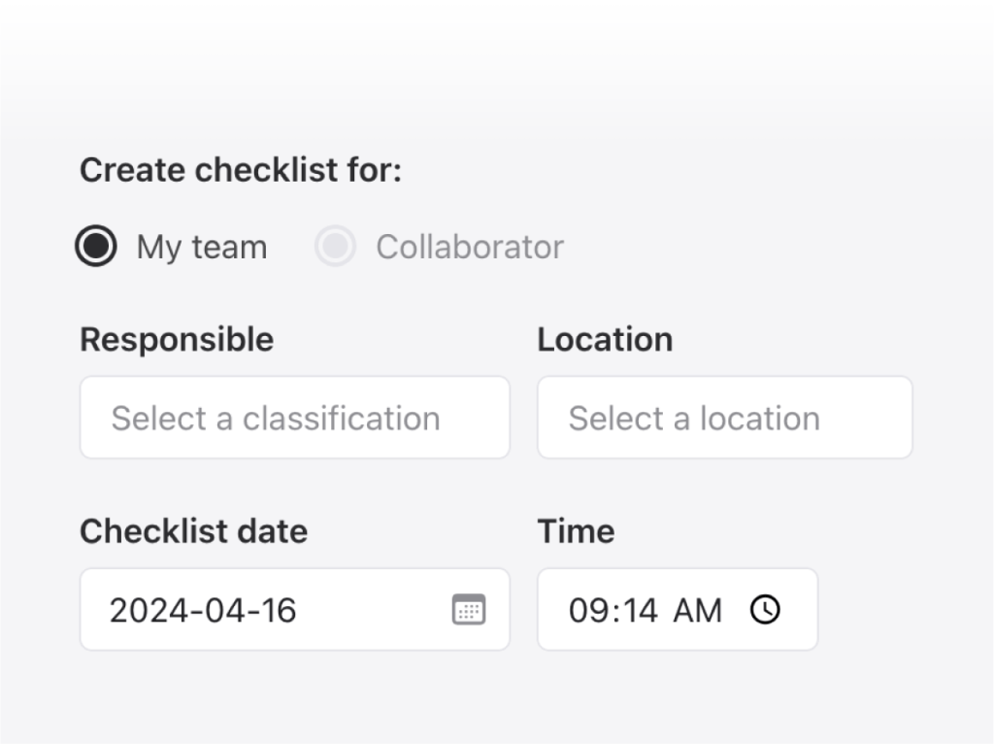Click the "Checklist date" field label
Viewport: 994px width, 744px height.
[193, 531]
